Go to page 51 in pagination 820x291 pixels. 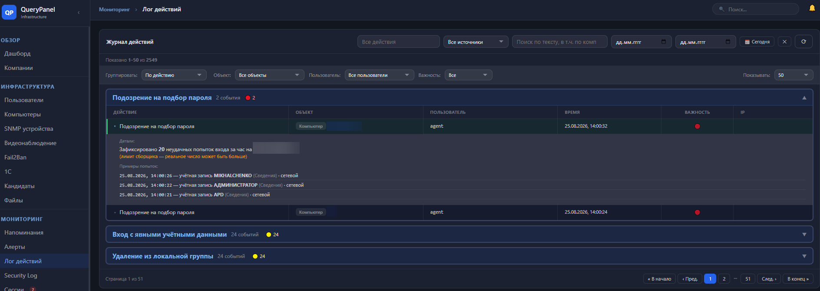tap(748, 279)
